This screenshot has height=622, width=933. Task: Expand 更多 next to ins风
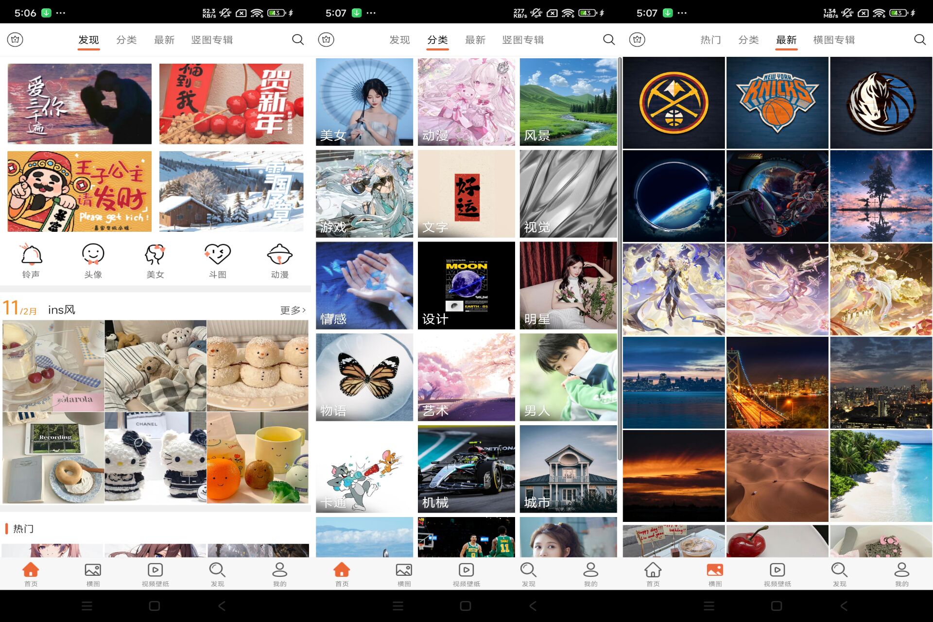click(293, 310)
